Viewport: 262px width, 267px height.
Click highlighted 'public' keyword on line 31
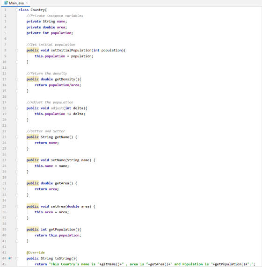click(33, 183)
